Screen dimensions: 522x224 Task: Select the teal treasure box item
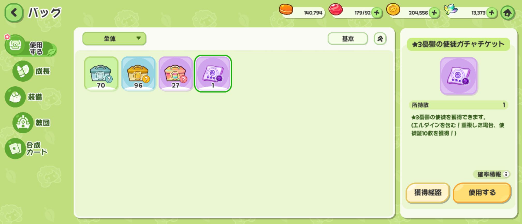tap(101, 74)
